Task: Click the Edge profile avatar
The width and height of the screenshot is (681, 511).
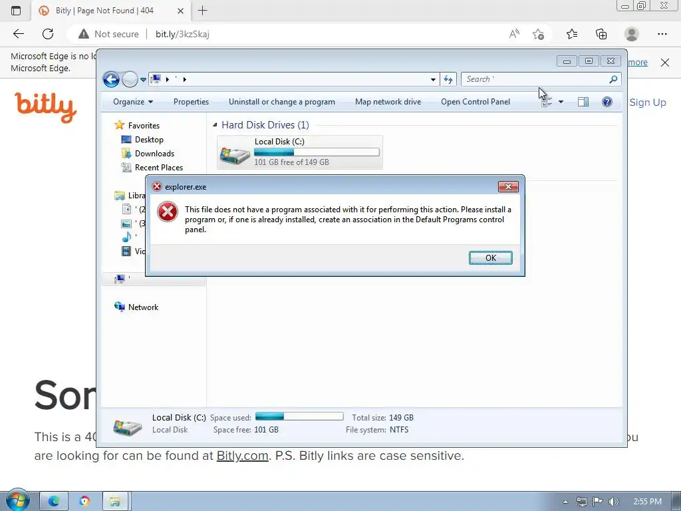Action: click(632, 34)
